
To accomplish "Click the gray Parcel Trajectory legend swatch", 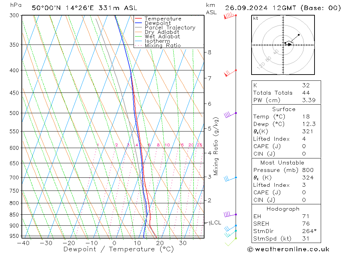I will [x=138, y=27].
